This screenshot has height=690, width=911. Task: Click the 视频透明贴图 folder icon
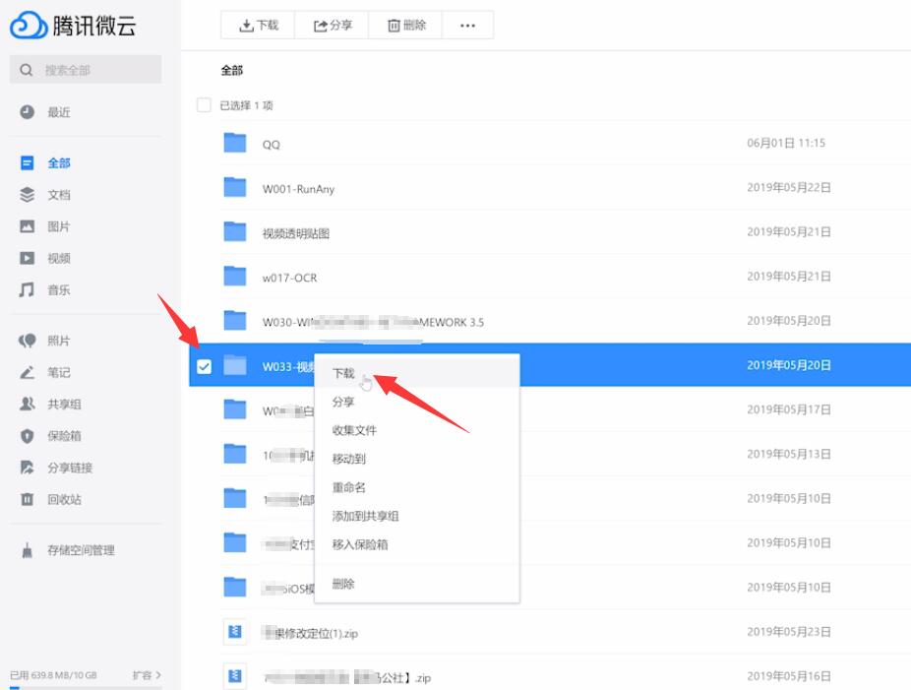pos(235,231)
